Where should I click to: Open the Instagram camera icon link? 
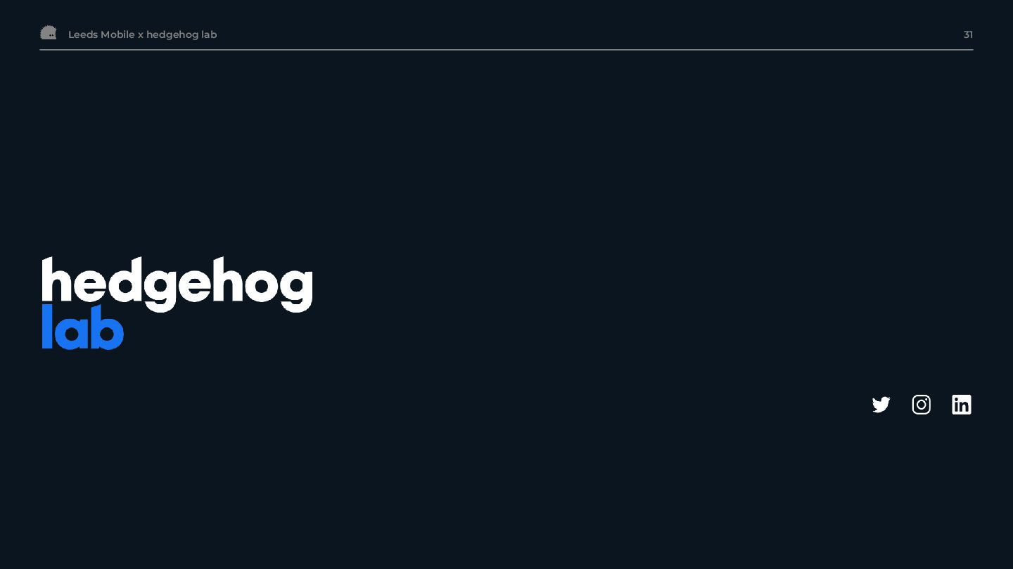coord(921,405)
